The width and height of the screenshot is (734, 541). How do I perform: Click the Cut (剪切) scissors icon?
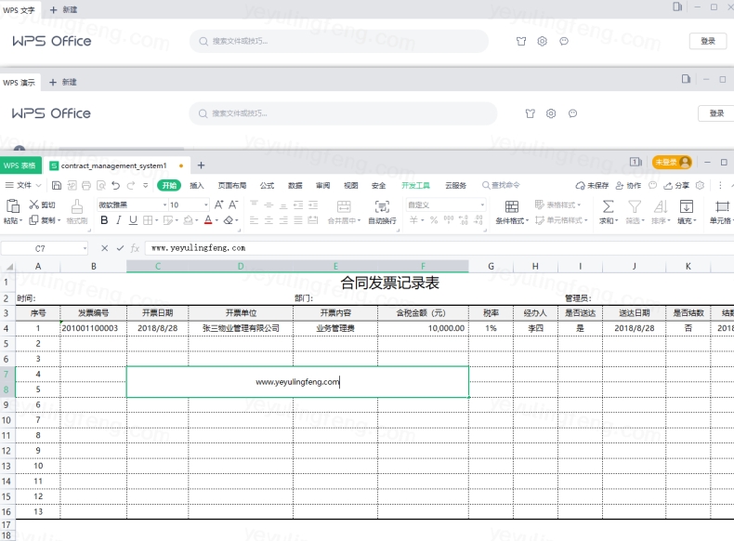coord(34,205)
